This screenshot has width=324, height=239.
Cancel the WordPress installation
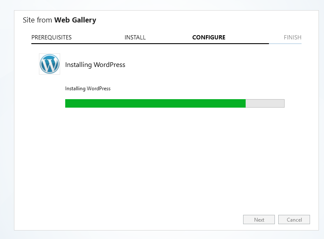coord(294,220)
